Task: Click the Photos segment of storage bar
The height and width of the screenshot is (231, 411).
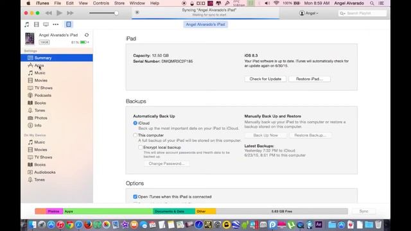Action: click(54, 211)
